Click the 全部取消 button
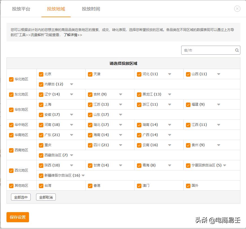 [46, 197]
